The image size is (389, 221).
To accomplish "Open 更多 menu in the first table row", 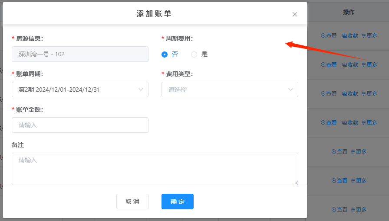I will [369, 36].
